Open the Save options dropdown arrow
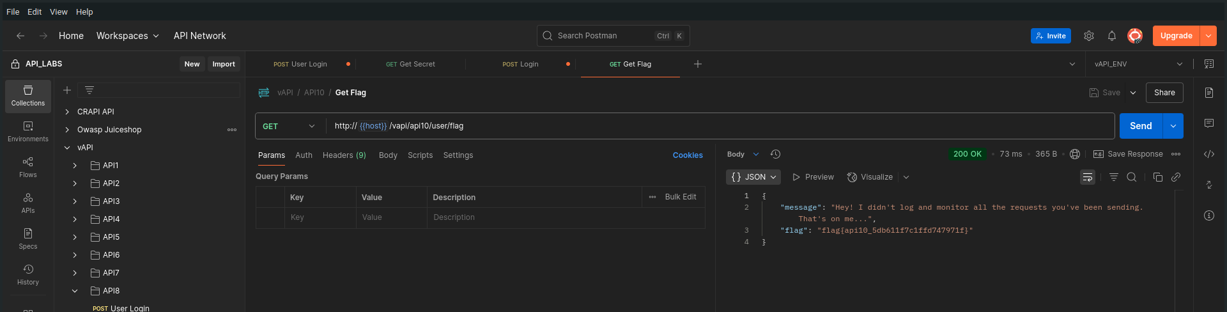Screen dimensions: 1227x312 click(x=1133, y=93)
